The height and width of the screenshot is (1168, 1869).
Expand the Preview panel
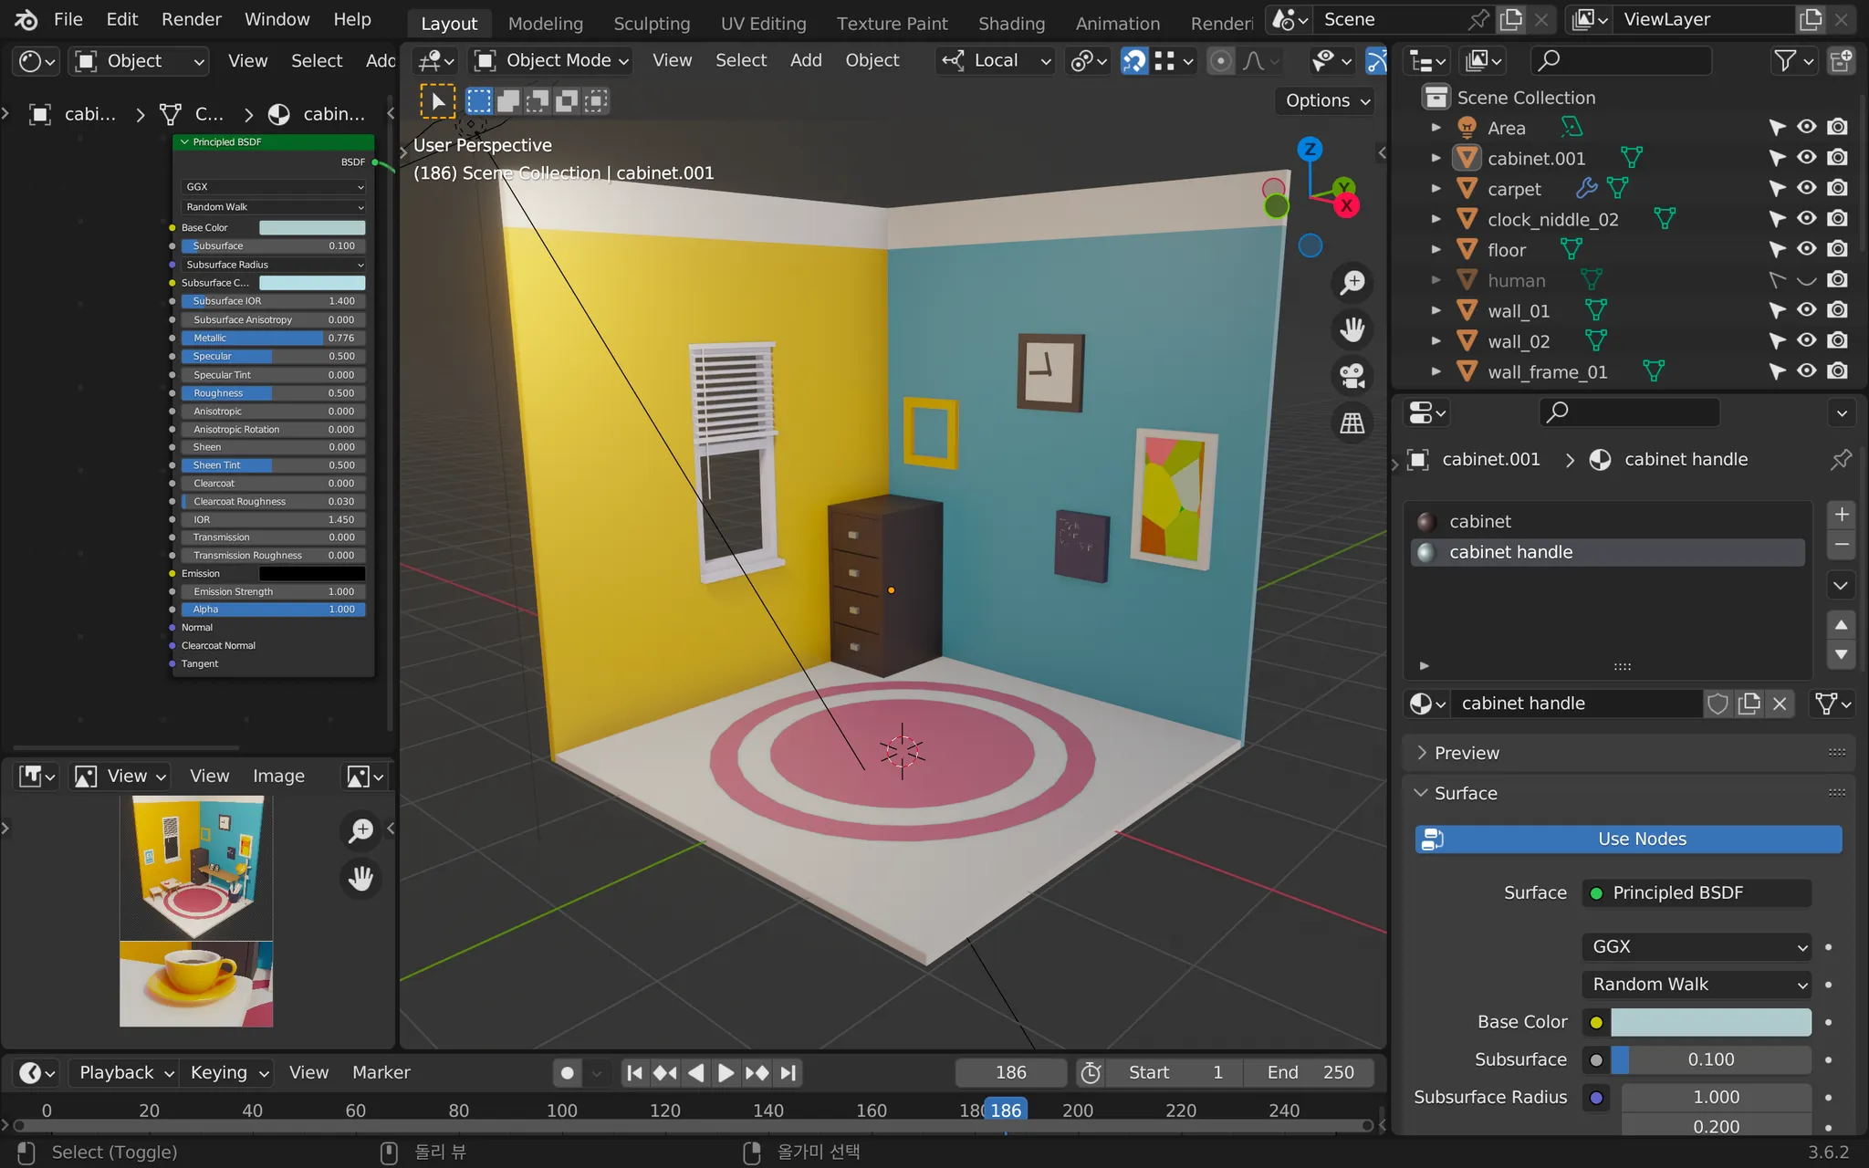[1466, 753]
